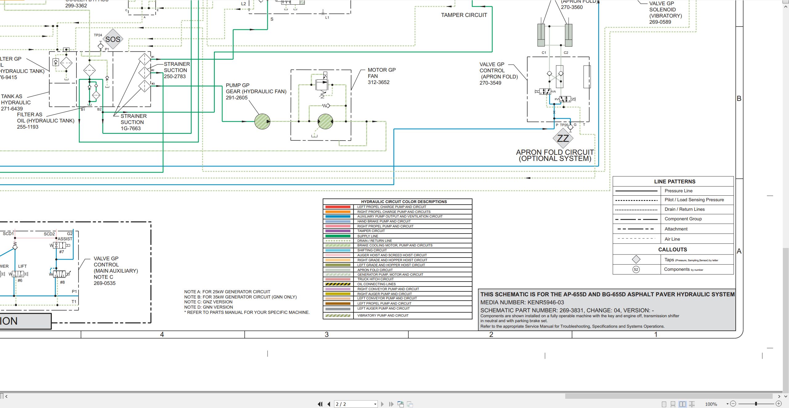789x408 pixels.
Task: Click the purple TAMPER CIRCUIT swatch
Action: point(338,231)
